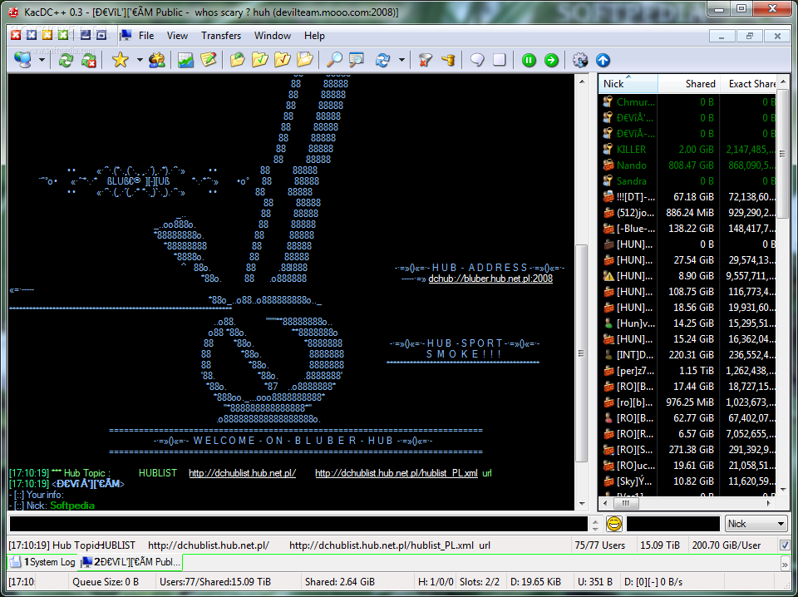Sort user list by Exact Shared column
798x597 pixels.
(748, 83)
